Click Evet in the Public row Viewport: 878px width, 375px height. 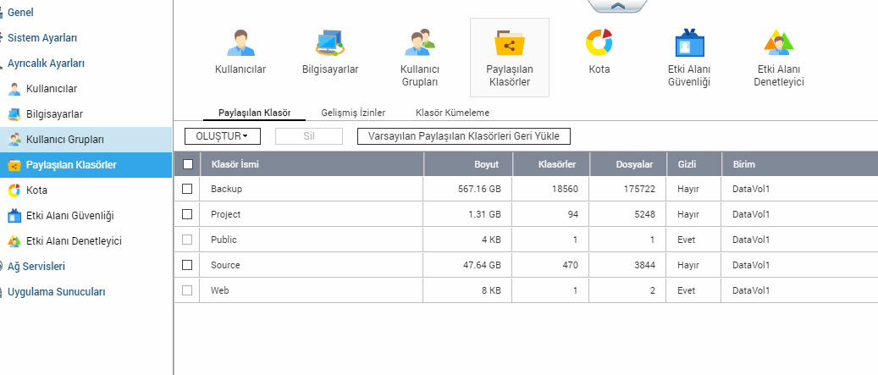[x=687, y=240]
